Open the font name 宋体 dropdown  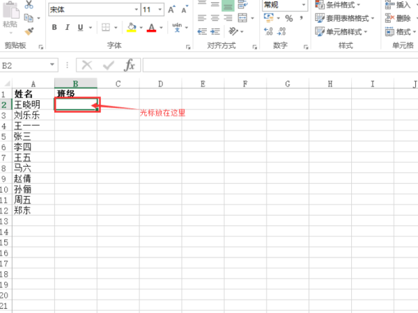137,10
